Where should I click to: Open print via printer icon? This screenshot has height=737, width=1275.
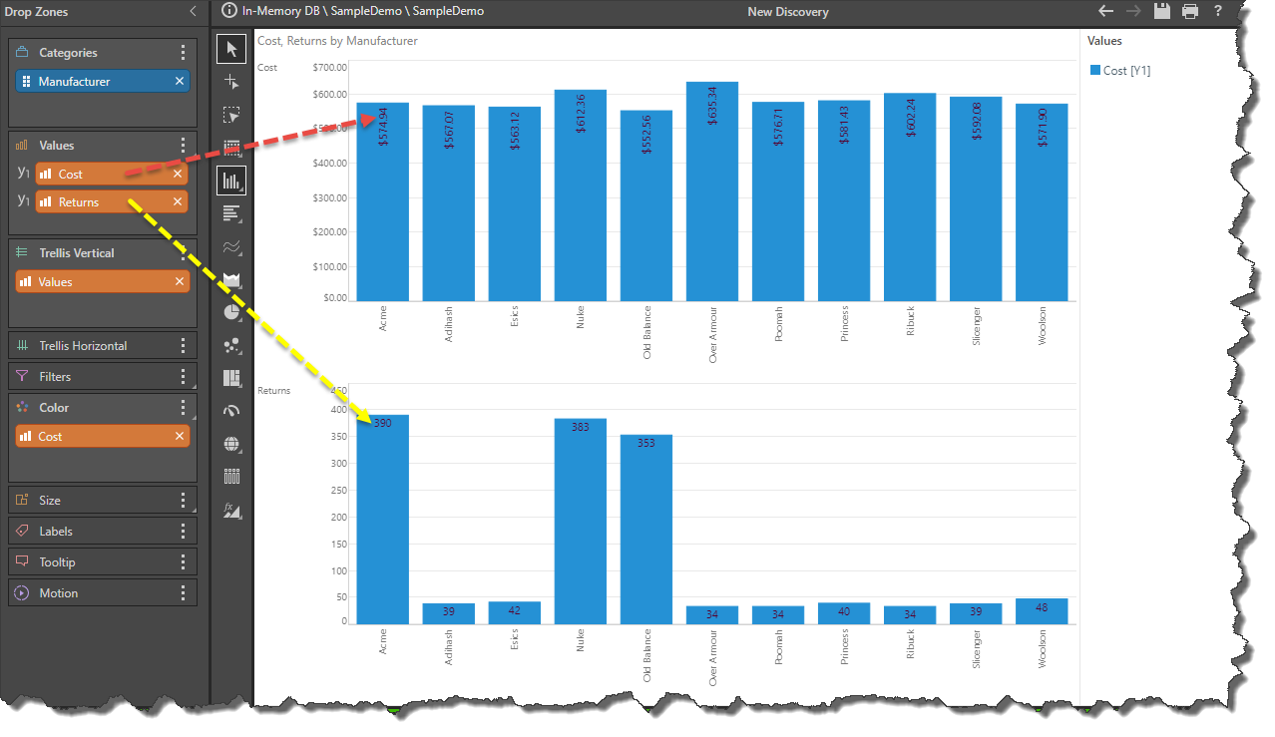coord(1190,11)
